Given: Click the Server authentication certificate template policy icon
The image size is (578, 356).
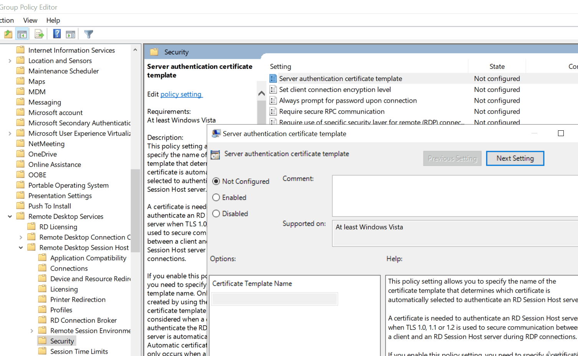Looking at the screenshot, I should (273, 78).
